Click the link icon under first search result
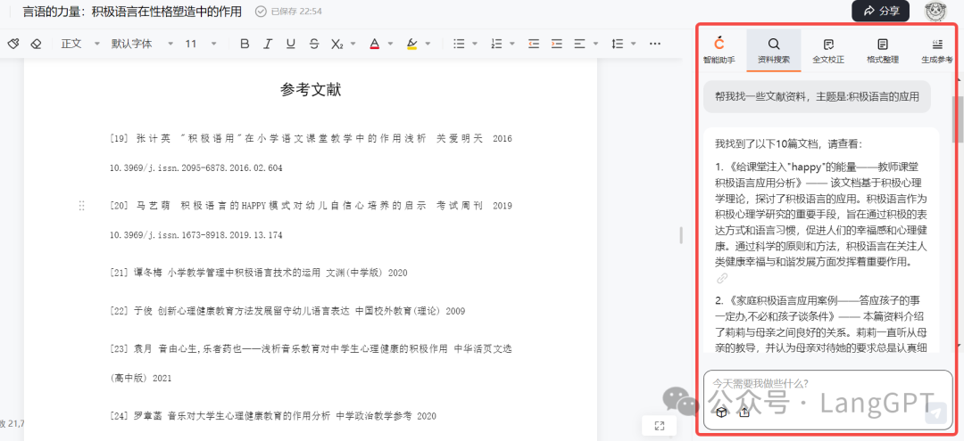 tap(722, 279)
